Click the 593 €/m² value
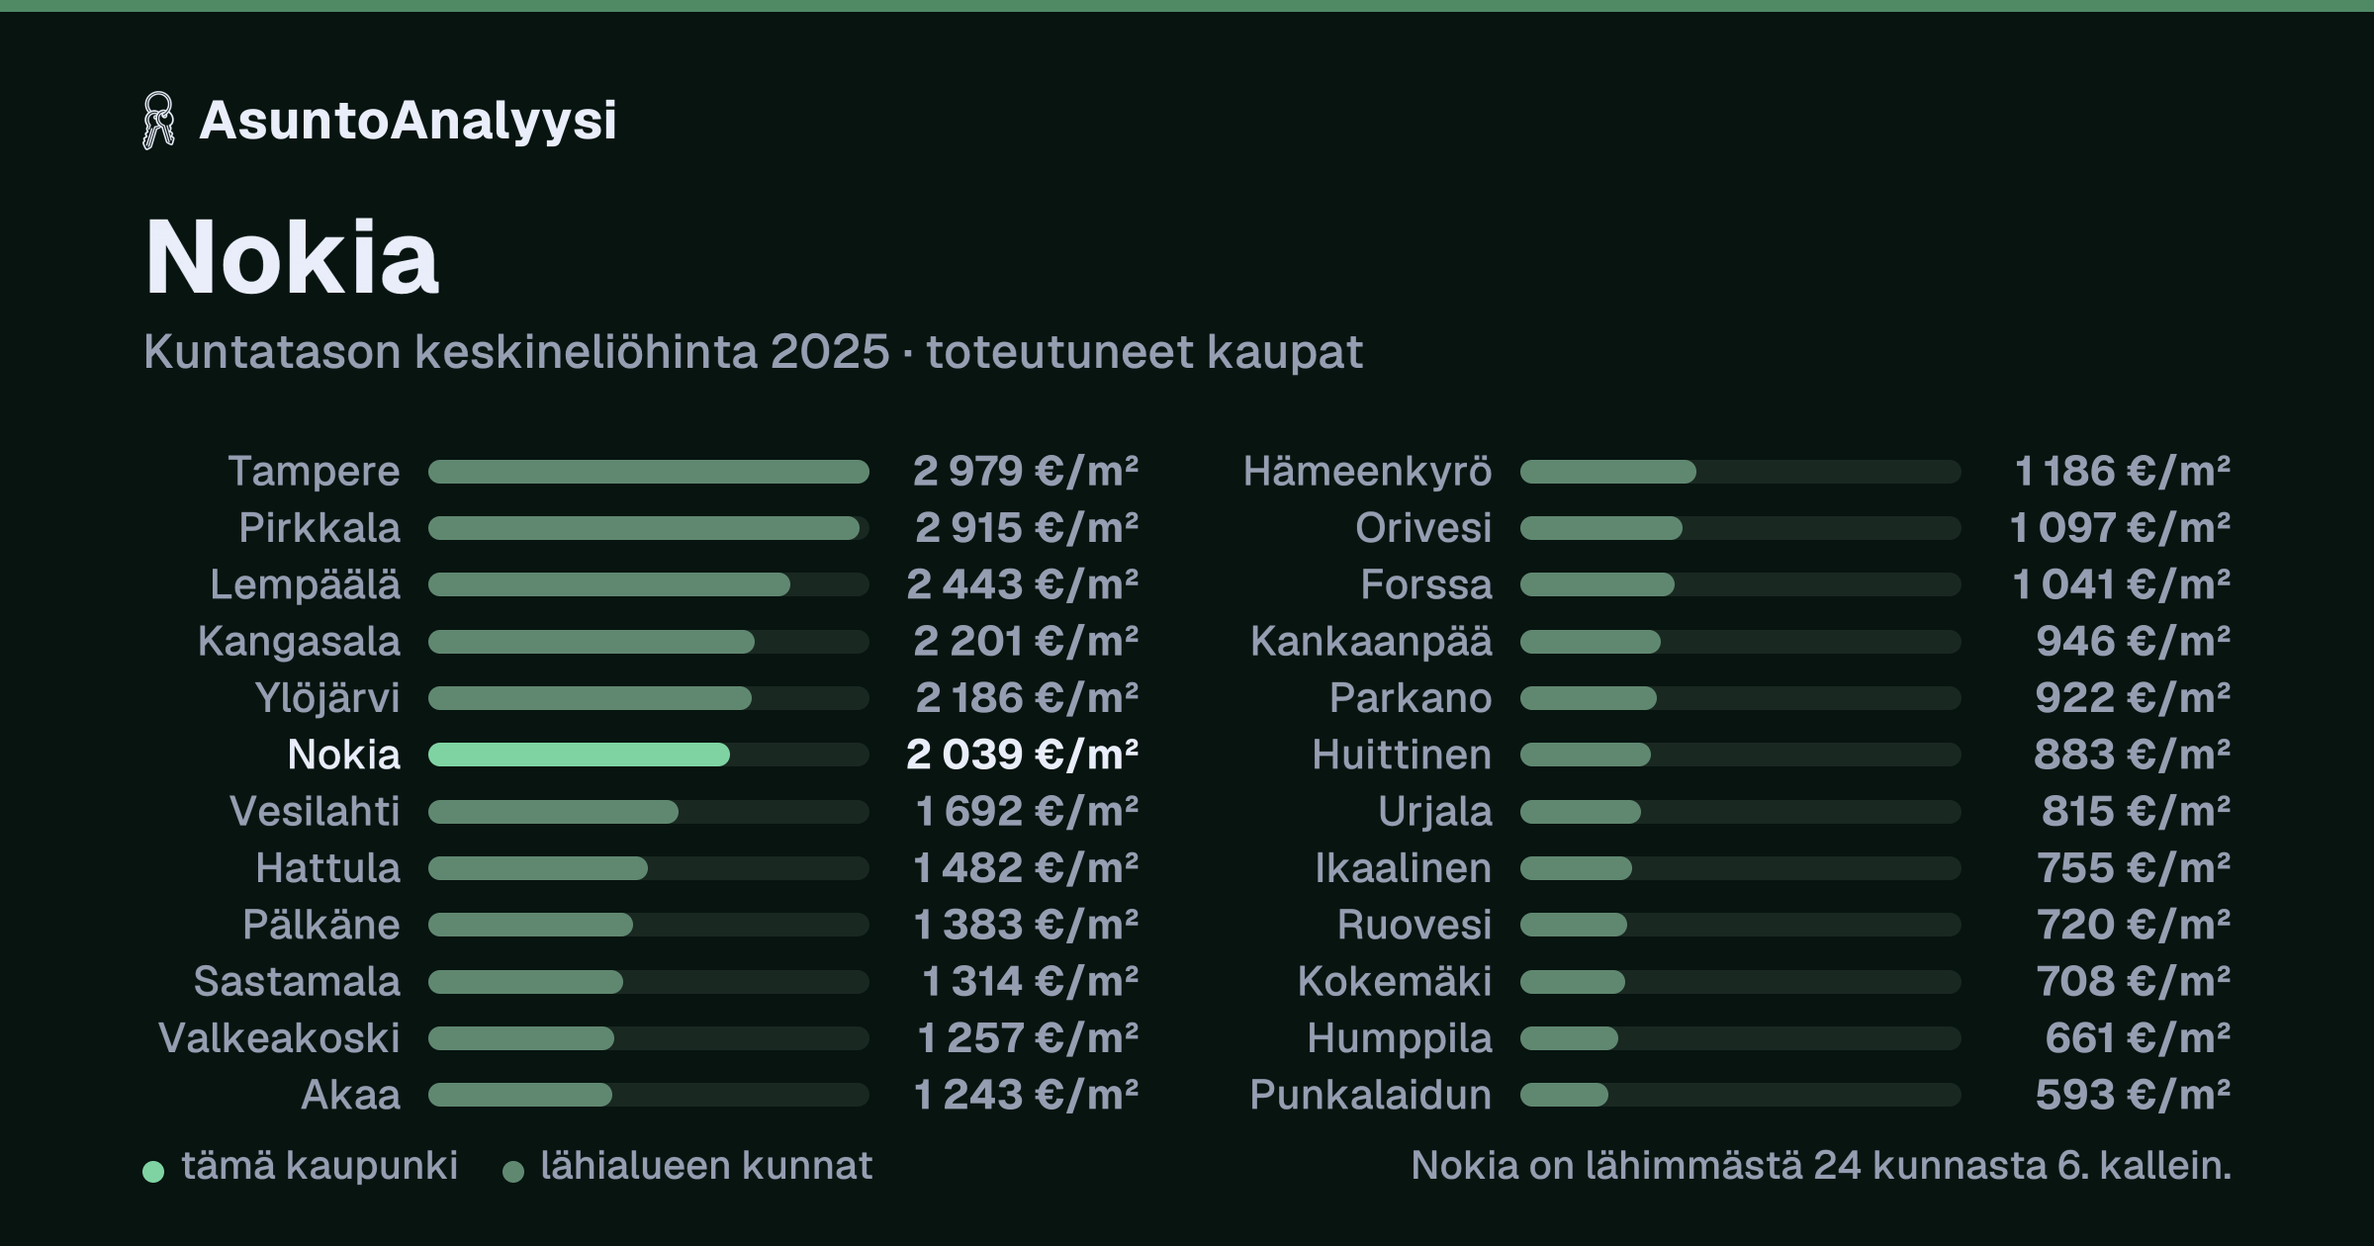Screen dimensions: 2374x1246 pyautogui.click(x=2134, y=1095)
